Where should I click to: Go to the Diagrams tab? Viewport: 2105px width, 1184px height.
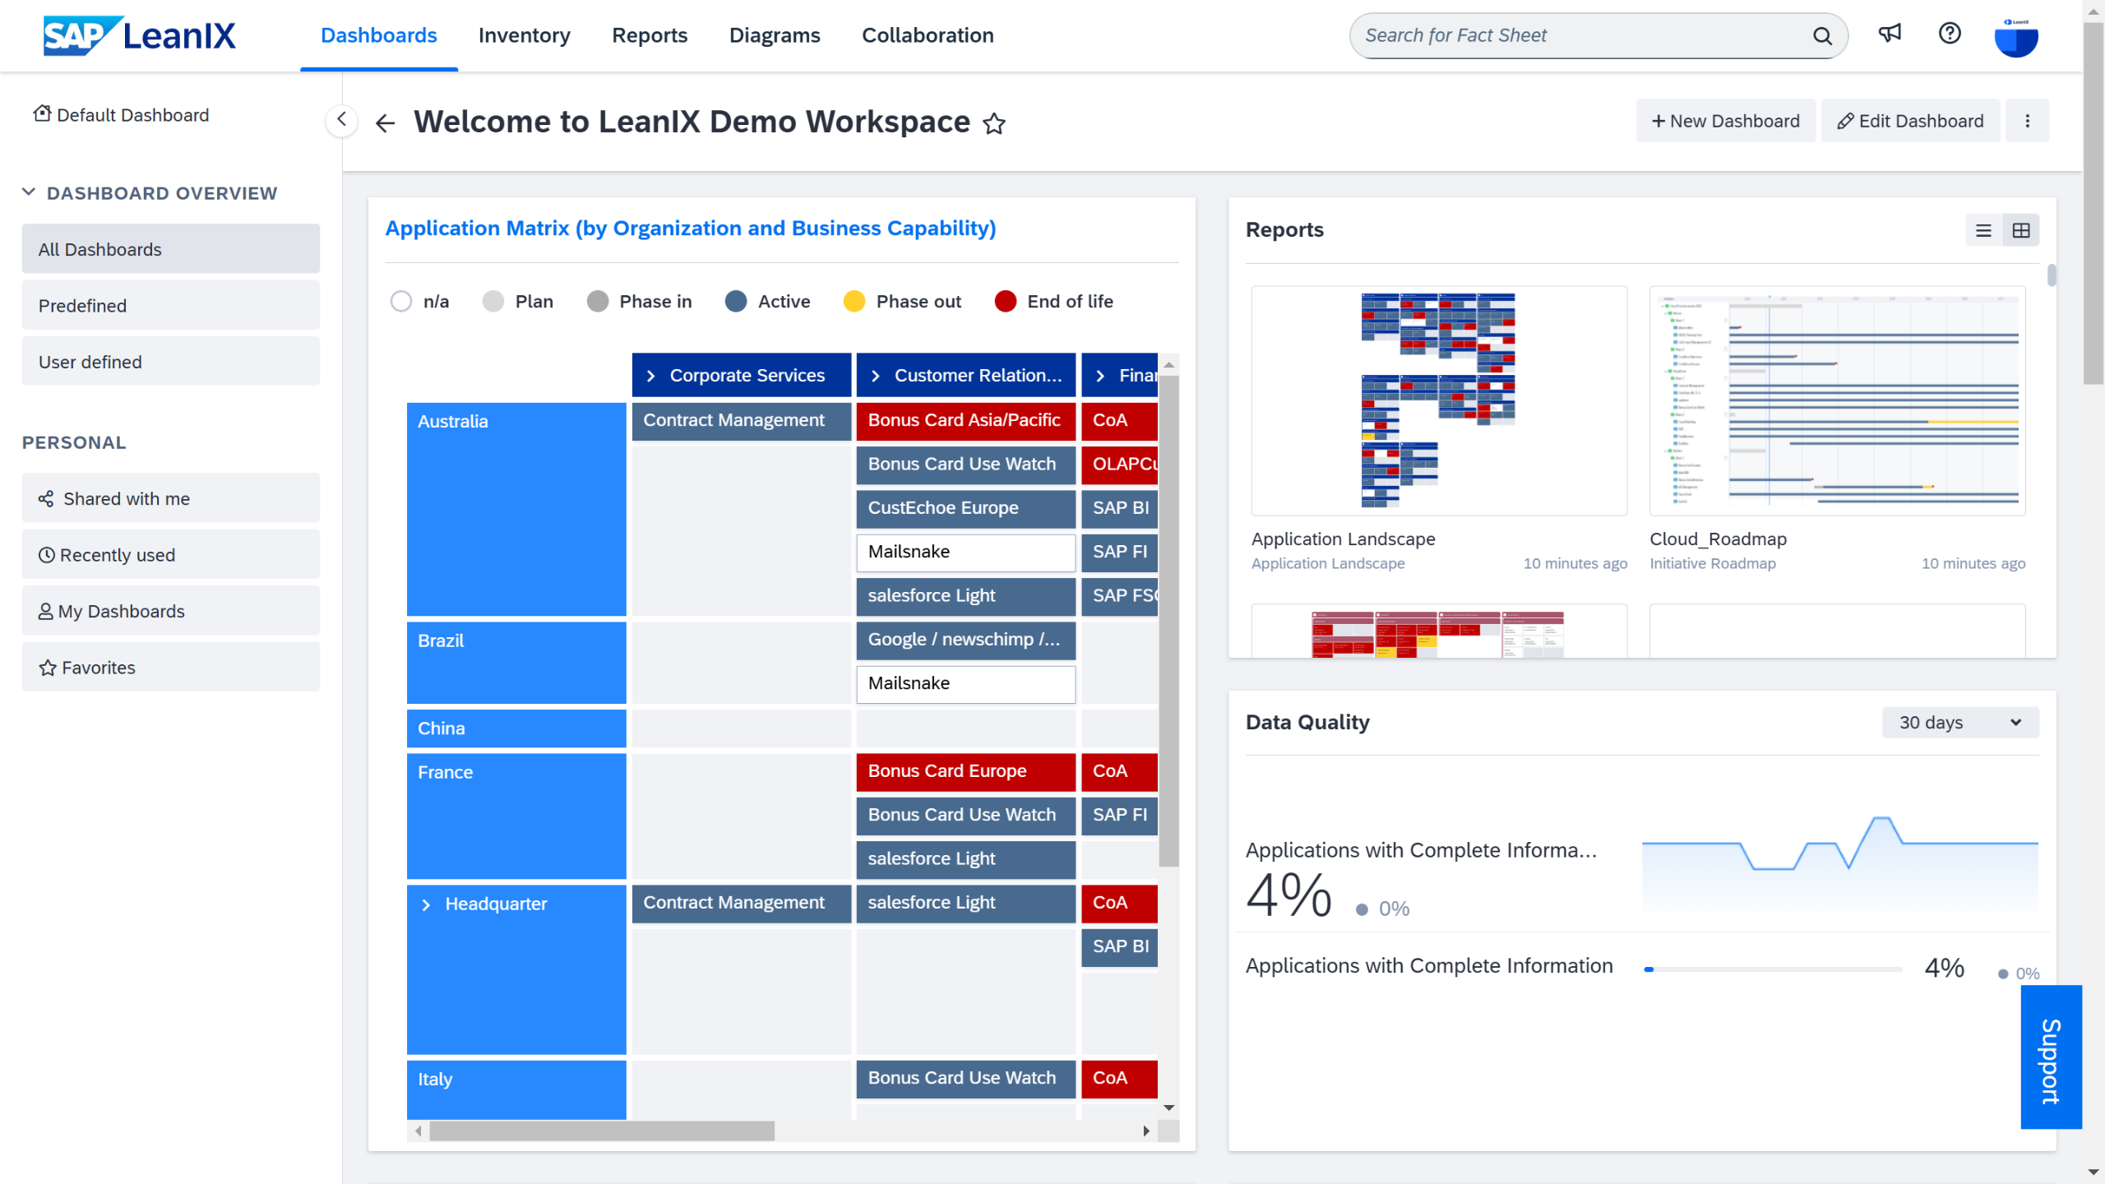point(774,35)
